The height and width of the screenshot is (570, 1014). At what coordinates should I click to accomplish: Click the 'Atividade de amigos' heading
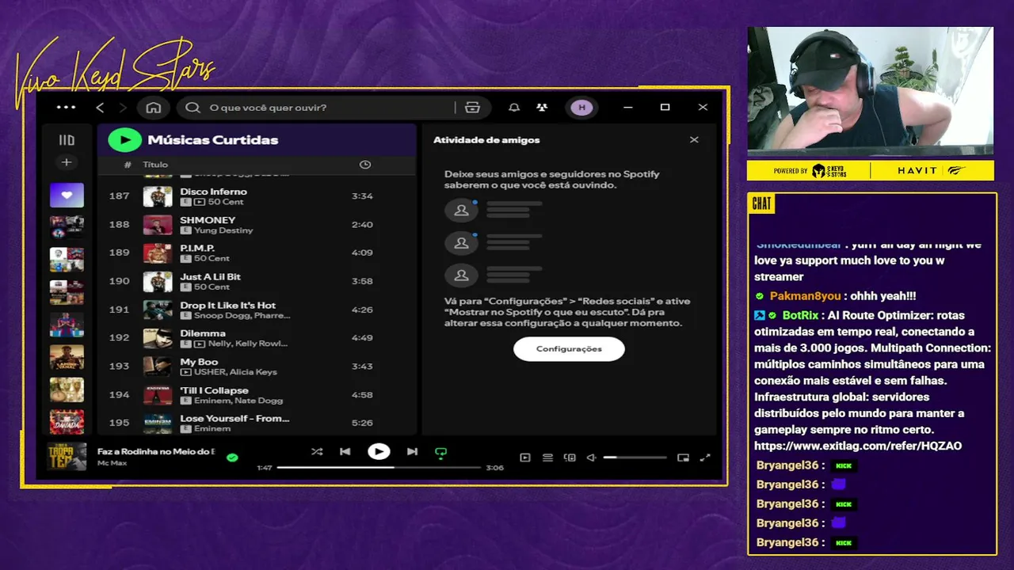486,140
